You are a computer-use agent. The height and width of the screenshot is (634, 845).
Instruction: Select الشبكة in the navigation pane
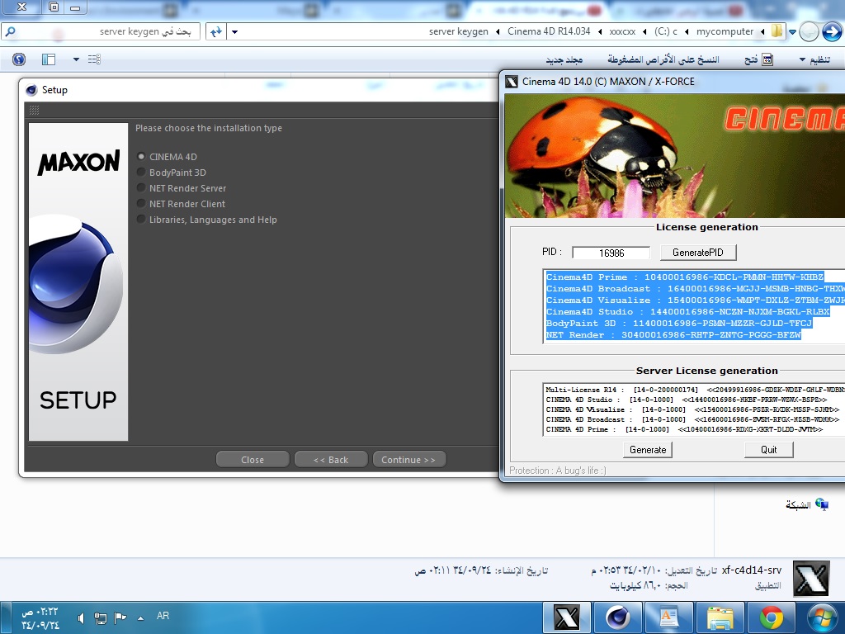coord(798,504)
